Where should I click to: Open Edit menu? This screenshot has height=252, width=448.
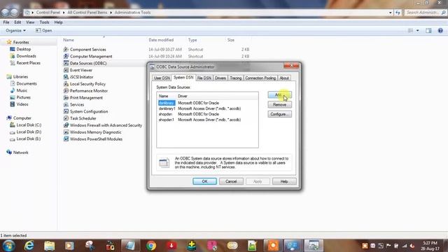(17, 22)
